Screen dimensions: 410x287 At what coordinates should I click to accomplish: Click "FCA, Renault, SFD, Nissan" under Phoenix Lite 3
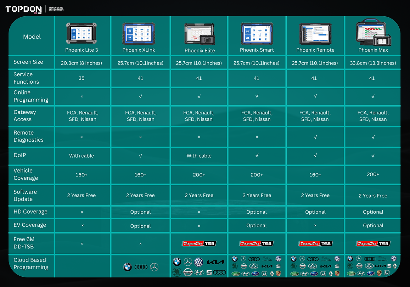(83, 116)
